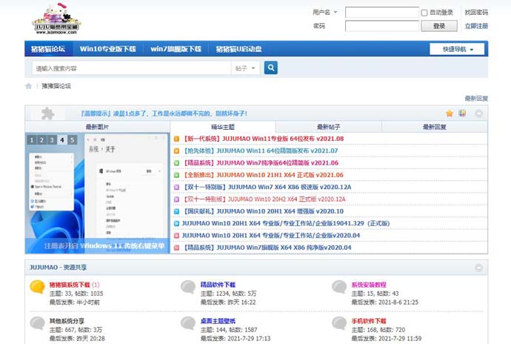Click the orange bubble icon for 猪猪猫系统下载

pos(37,287)
